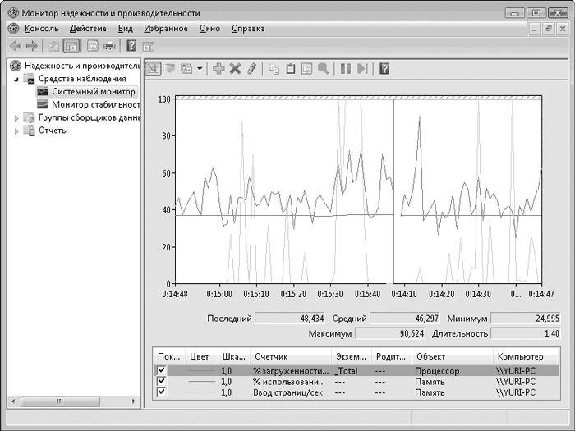Click the Последний value field

pos(290,319)
